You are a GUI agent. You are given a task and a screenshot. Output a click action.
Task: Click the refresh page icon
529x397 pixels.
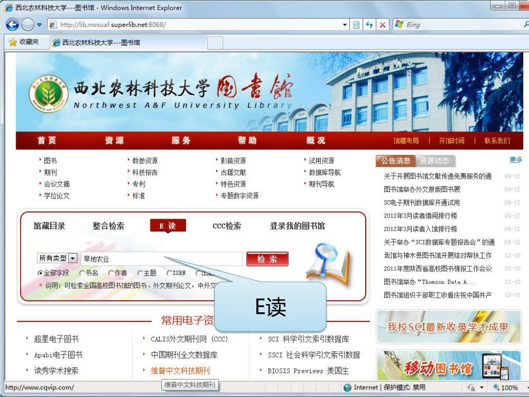click(369, 25)
